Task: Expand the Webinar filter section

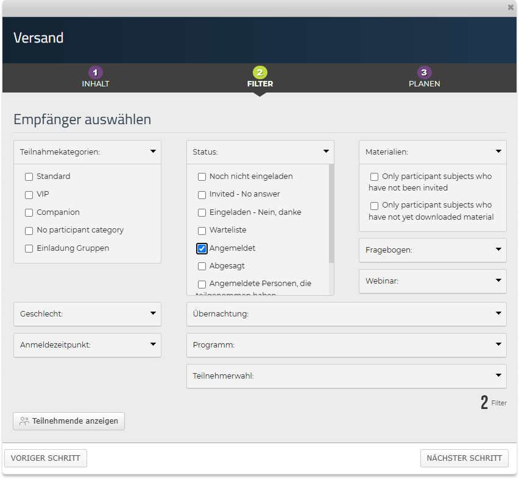Action: click(499, 281)
